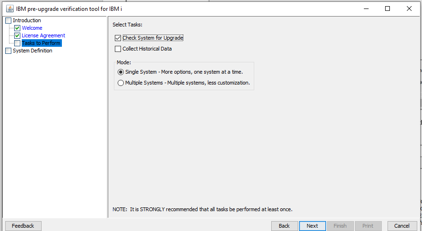
Task: Click the Java icon in the title bar
Action: click(9, 9)
